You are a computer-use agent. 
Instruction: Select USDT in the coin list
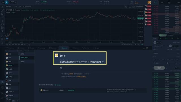pos(12,69)
